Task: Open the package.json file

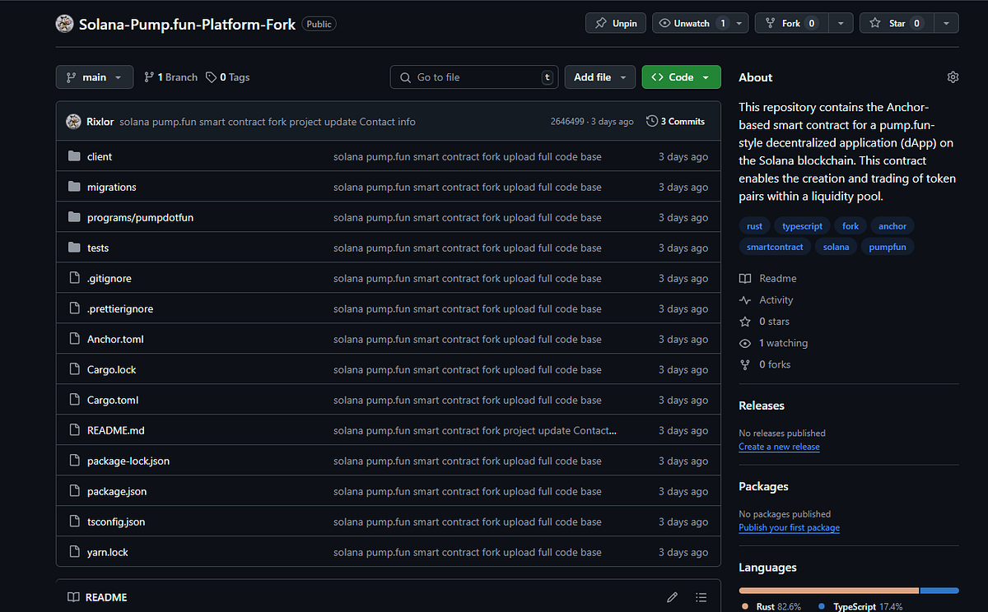Action: tap(117, 491)
